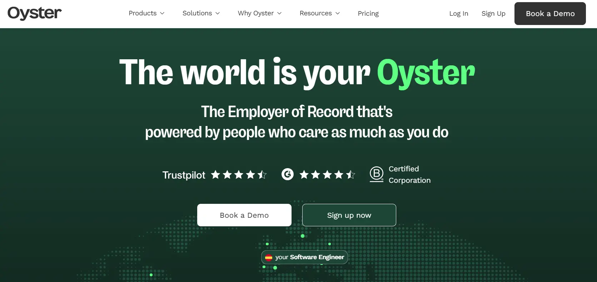Go to the Pricing page
The height and width of the screenshot is (282, 597).
point(368,14)
